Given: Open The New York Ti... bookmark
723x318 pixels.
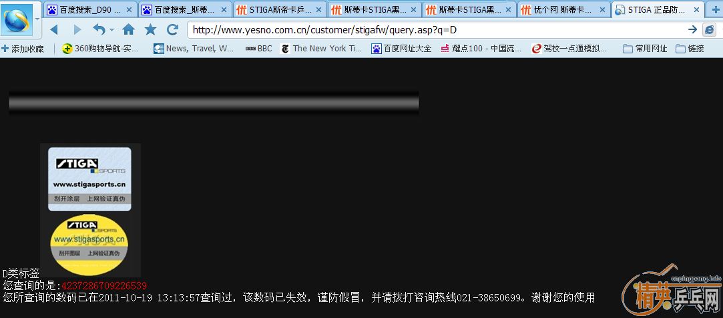Looking at the screenshot, I should click(x=321, y=48).
